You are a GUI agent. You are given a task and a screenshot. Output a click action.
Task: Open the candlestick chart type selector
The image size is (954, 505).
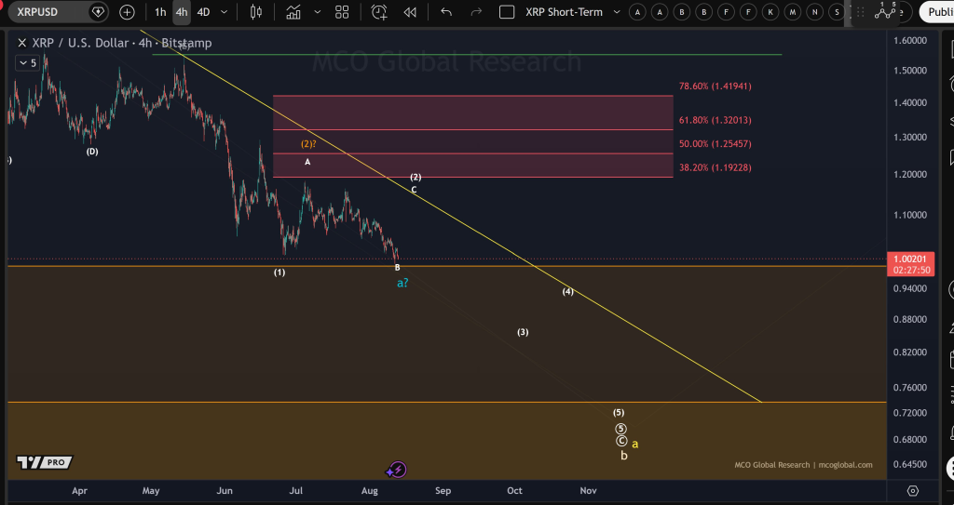[x=256, y=11]
